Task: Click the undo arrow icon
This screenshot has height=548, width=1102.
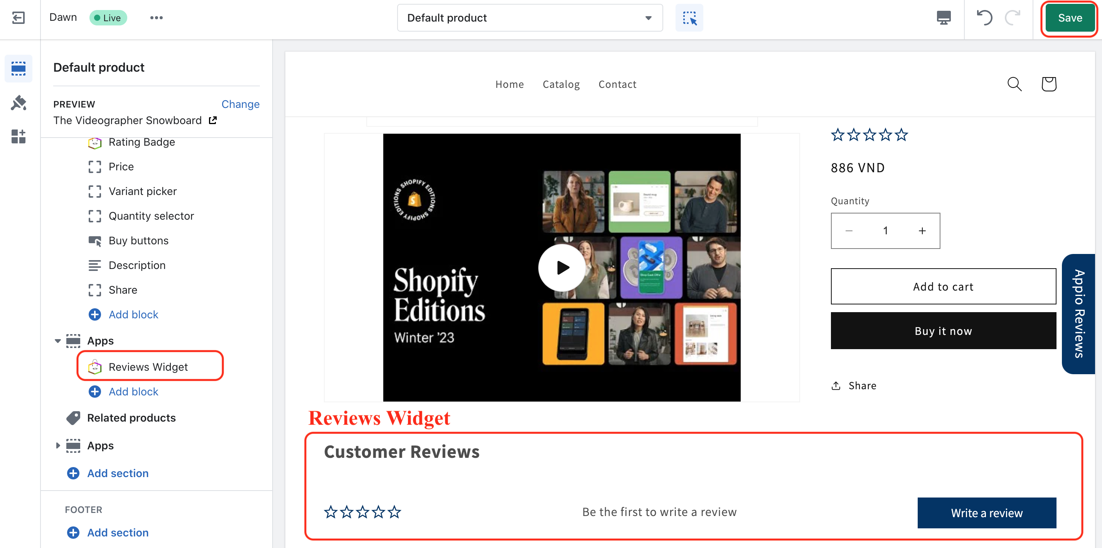Action: tap(984, 17)
